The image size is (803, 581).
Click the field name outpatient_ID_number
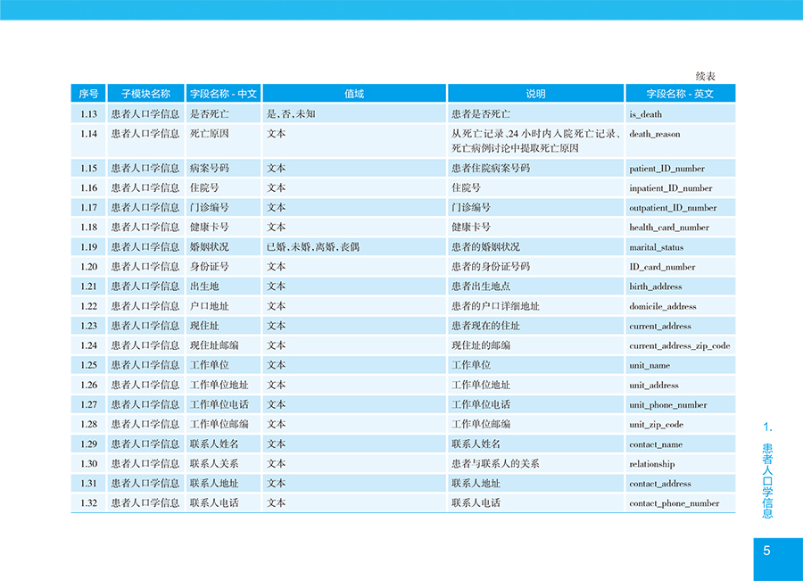[x=673, y=208]
